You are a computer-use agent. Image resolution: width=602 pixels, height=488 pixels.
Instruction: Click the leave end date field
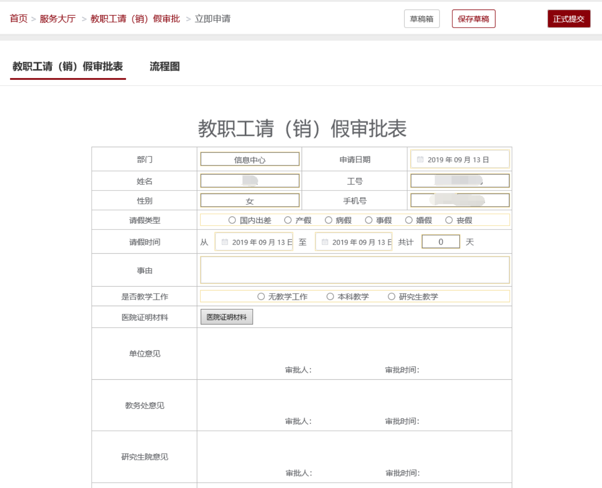point(354,242)
